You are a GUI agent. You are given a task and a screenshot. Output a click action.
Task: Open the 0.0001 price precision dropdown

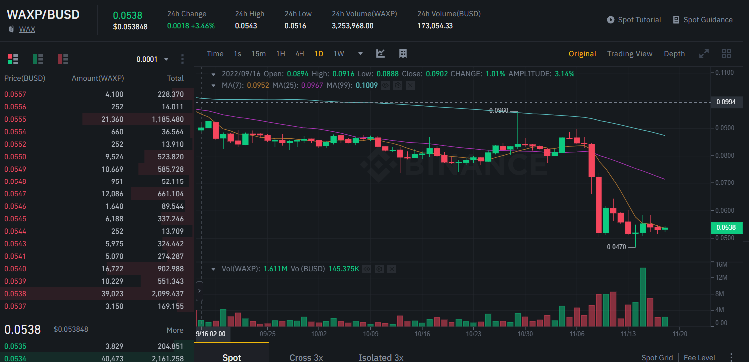[x=153, y=59]
